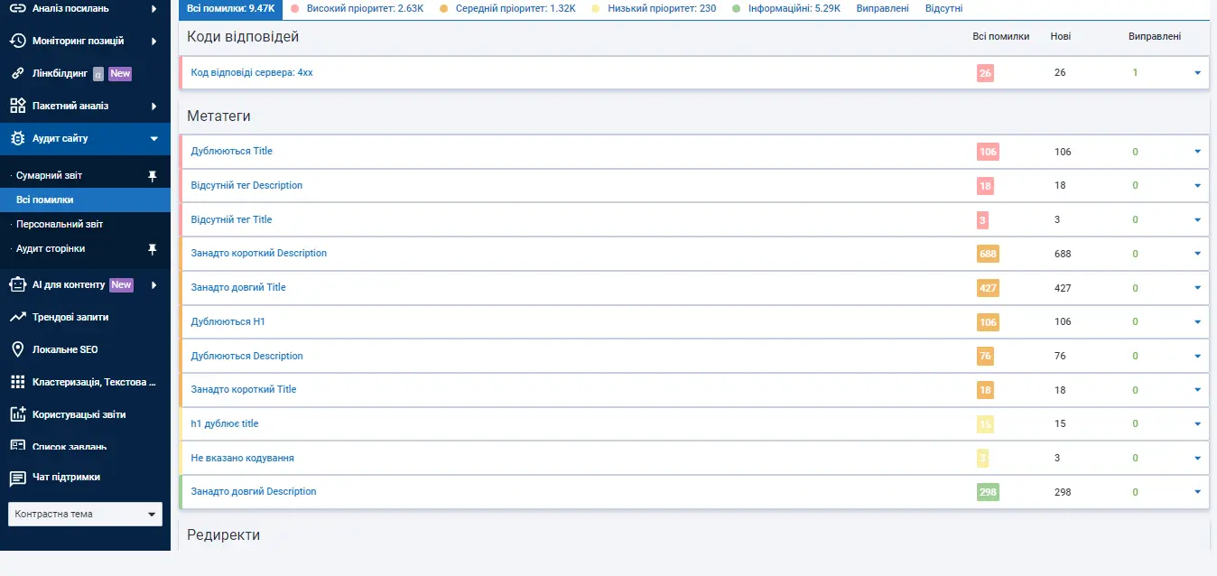Click the orange 688 error count badge
This screenshot has width=1217, height=576.
pos(988,254)
